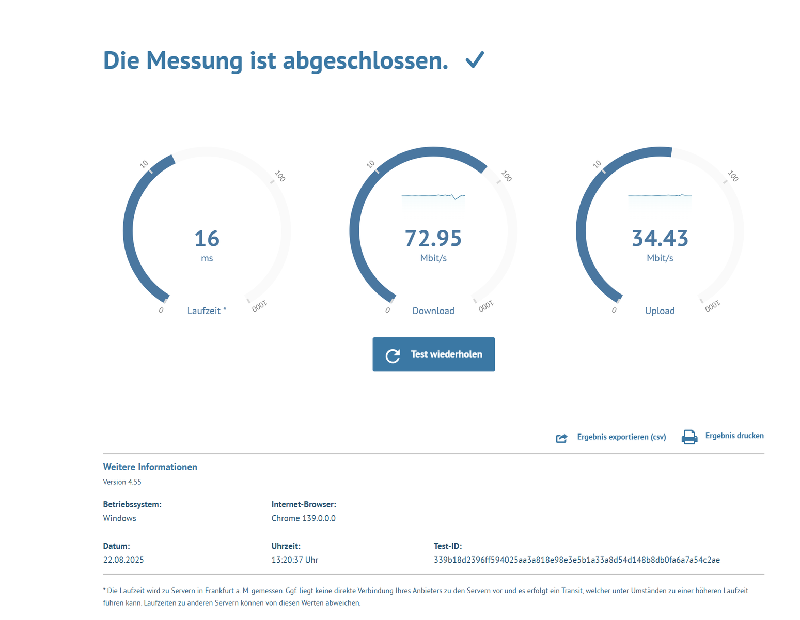Click the Weitere Informationen heading

pos(150,467)
